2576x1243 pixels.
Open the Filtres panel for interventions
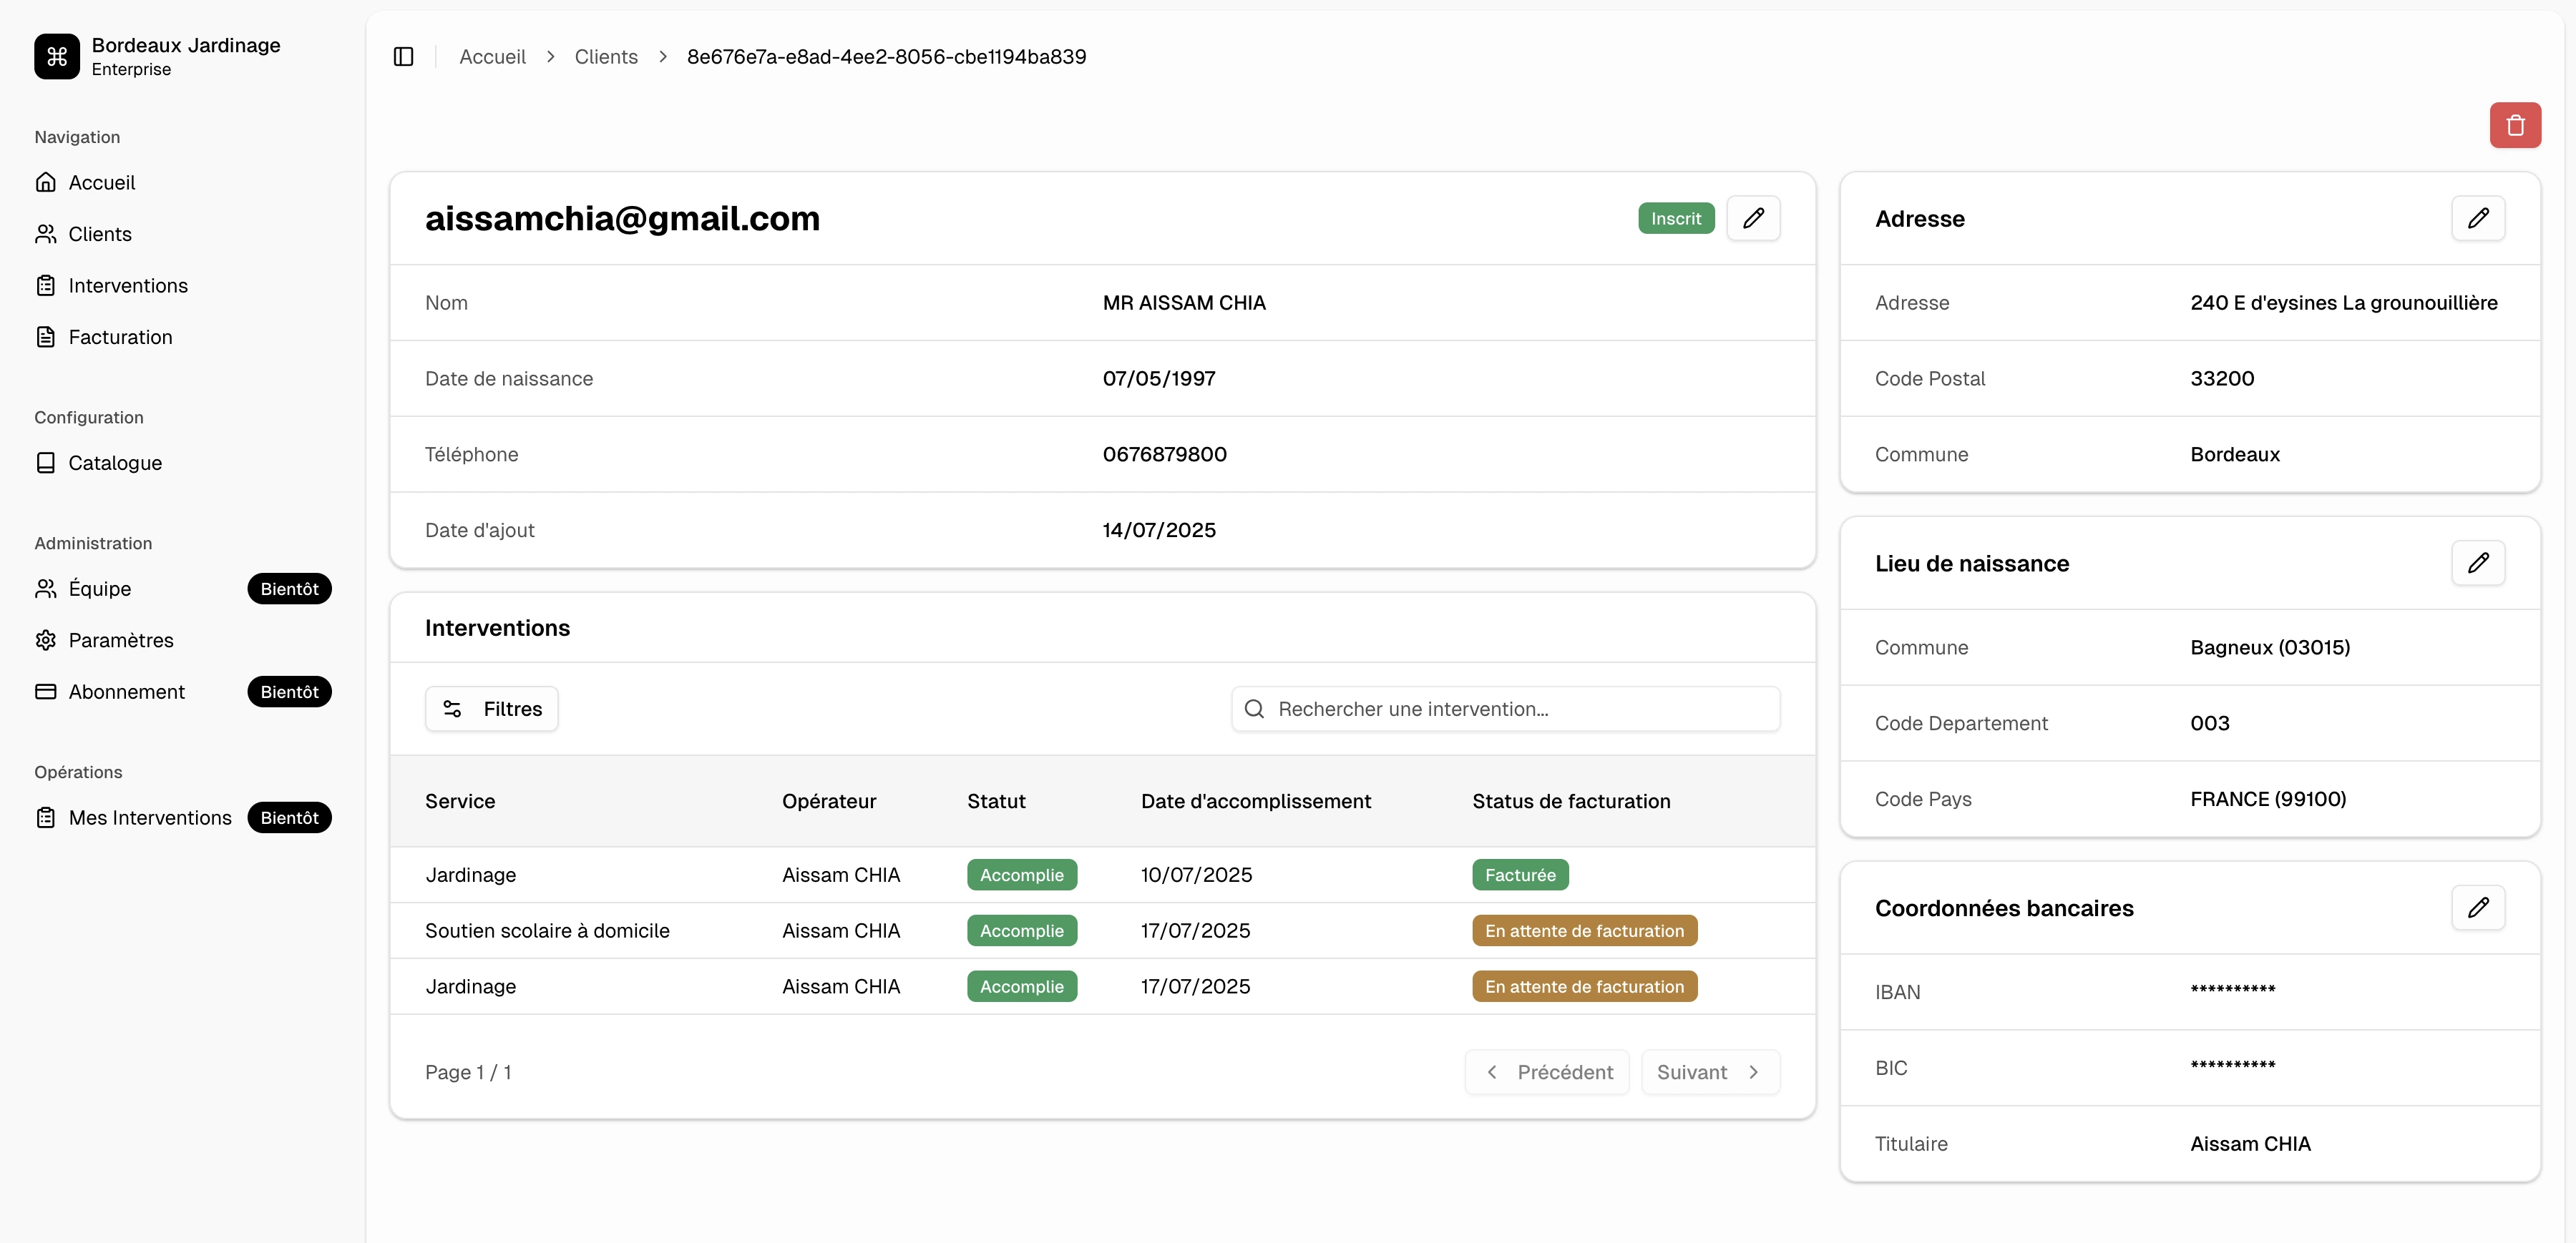pyautogui.click(x=491, y=709)
